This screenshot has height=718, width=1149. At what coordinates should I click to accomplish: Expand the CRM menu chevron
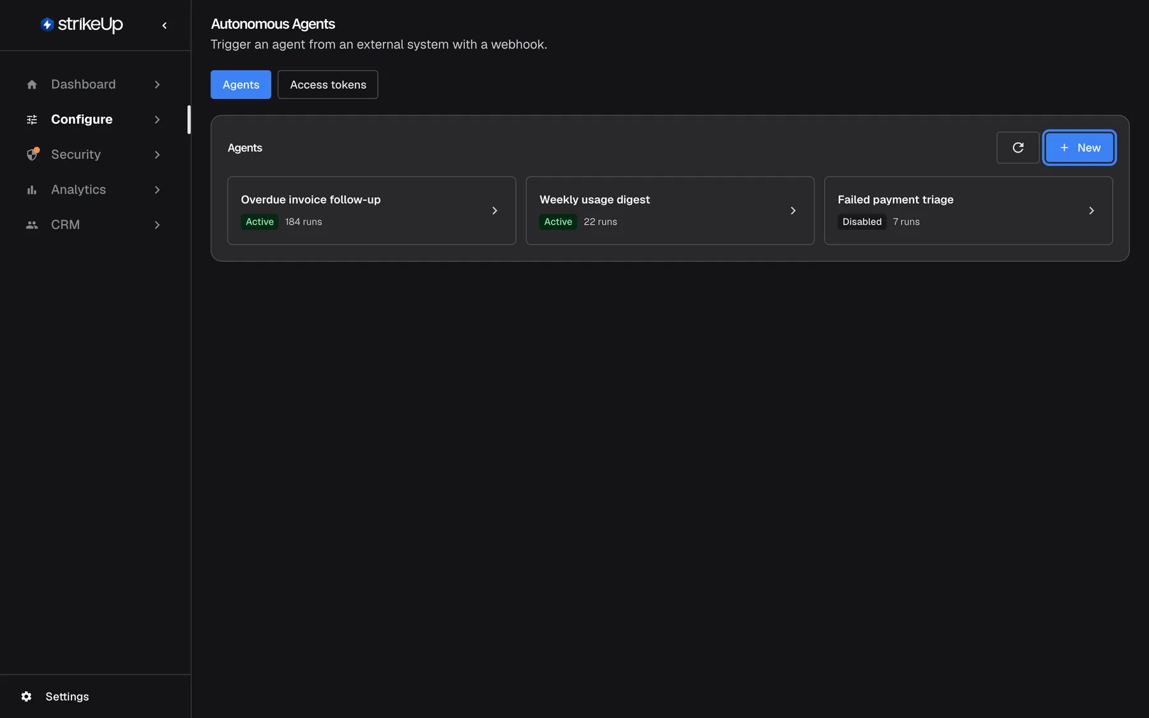pos(157,225)
